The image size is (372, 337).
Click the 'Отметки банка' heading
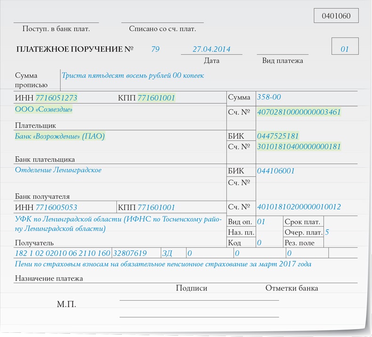point(291,288)
